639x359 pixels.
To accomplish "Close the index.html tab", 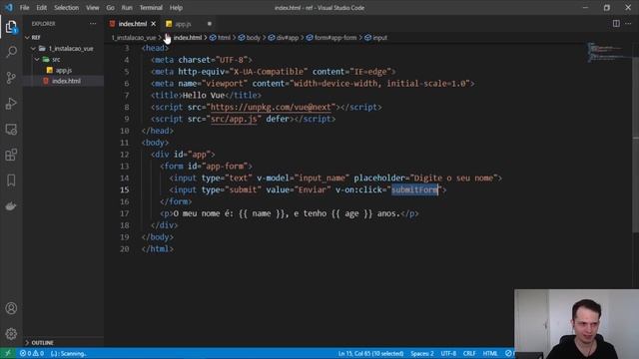I will (x=153, y=24).
